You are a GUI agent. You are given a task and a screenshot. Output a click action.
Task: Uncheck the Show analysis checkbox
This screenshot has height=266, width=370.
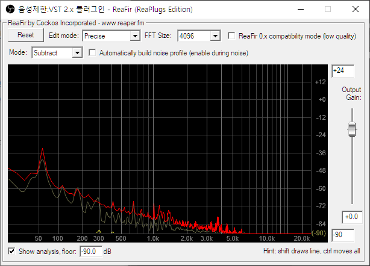11,251
